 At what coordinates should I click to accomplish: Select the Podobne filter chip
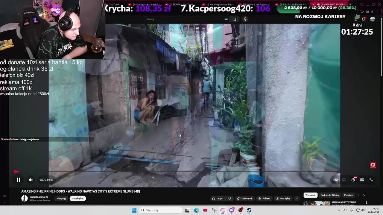[x=349, y=195]
